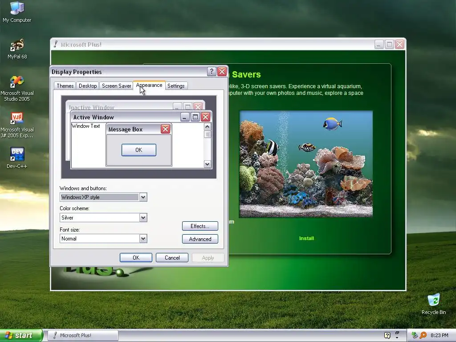456x342 pixels.
Task: Click the Start button
Action: point(21,335)
